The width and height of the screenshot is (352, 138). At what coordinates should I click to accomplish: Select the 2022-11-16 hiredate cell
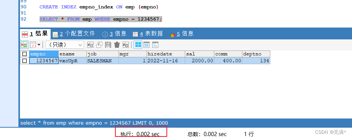pos(166,61)
